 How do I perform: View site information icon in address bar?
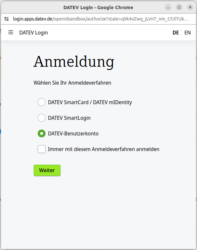[7, 19]
